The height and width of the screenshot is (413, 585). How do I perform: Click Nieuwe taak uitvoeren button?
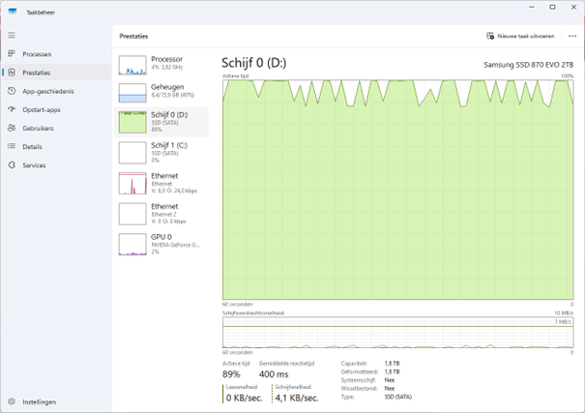click(520, 36)
